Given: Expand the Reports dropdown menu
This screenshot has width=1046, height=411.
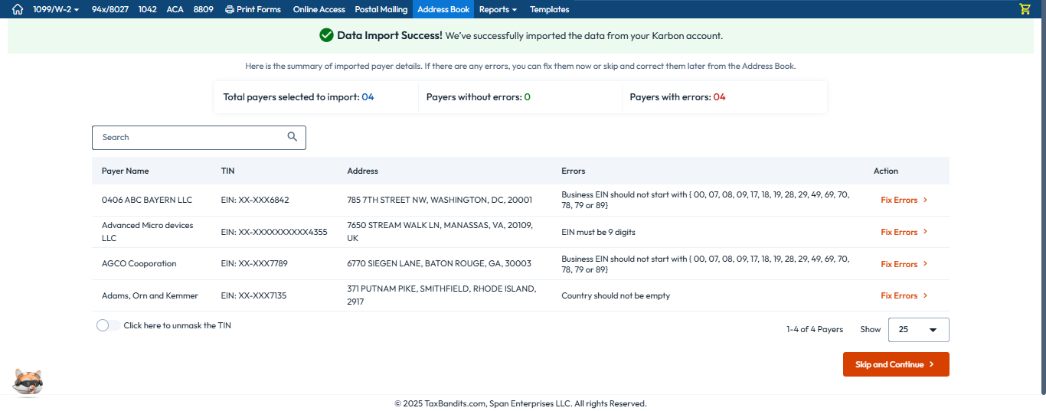Looking at the screenshot, I should [x=498, y=9].
